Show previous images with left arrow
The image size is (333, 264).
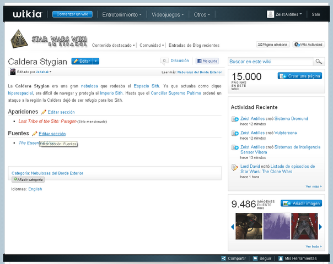pos(232,227)
